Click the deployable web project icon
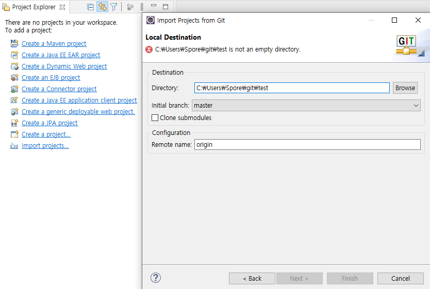 14,111
